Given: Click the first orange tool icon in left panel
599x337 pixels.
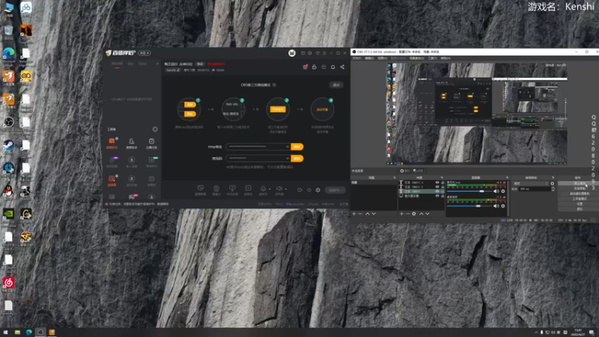Looking at the screenshot, I should pos(112,141).
